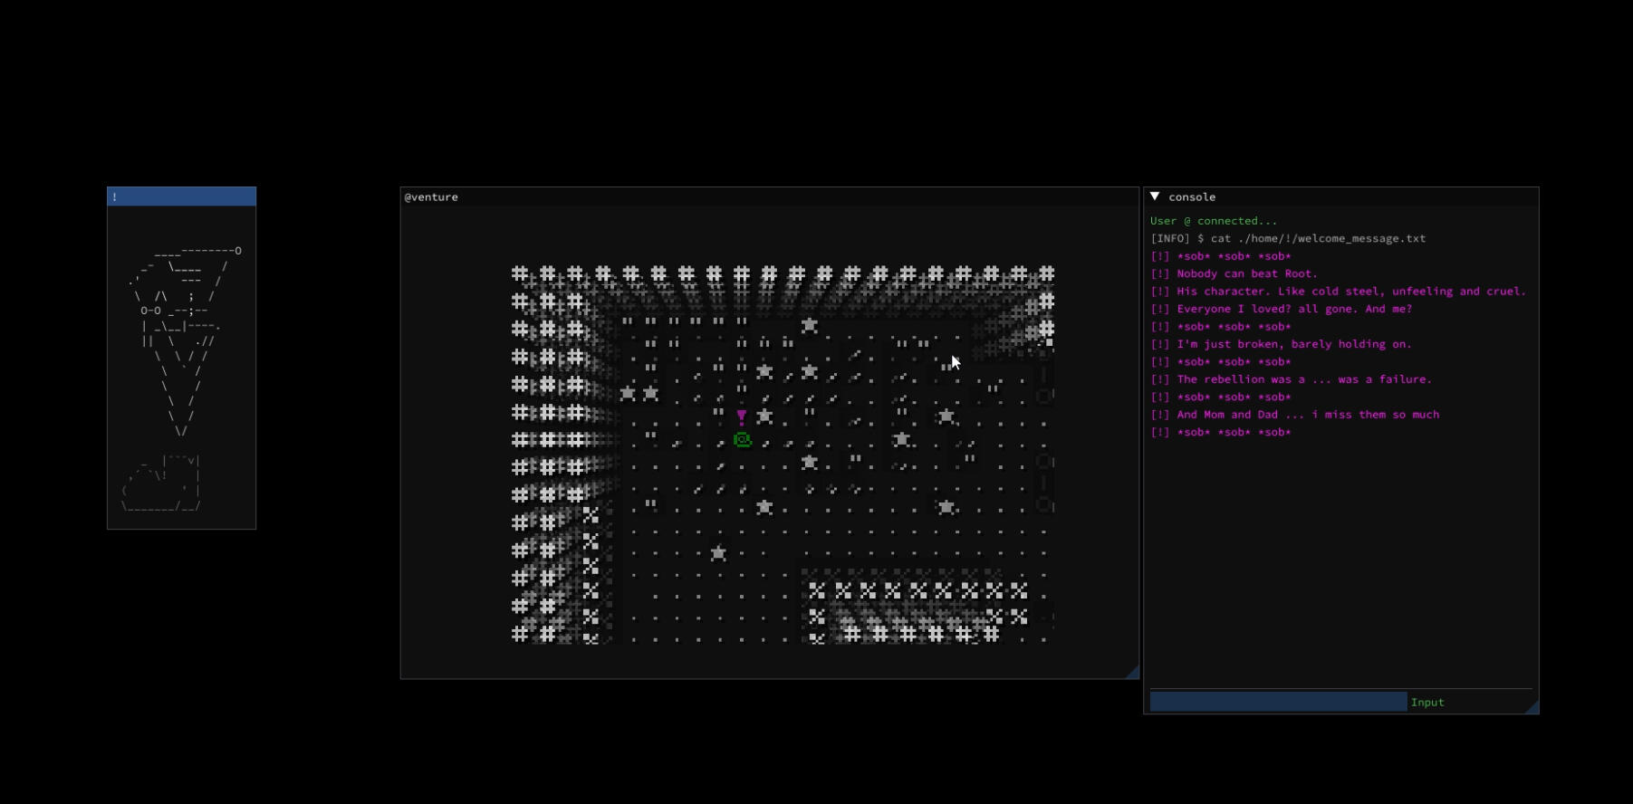The height and width of the screenshot is (804, 1633).
Task: Select the lowest star on the map
Action: [718, 553]
